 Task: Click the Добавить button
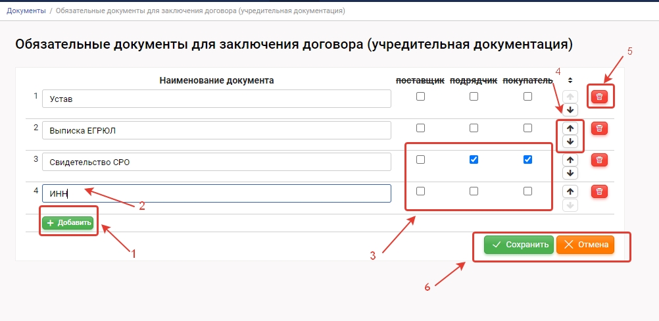[x=68, y=223]
